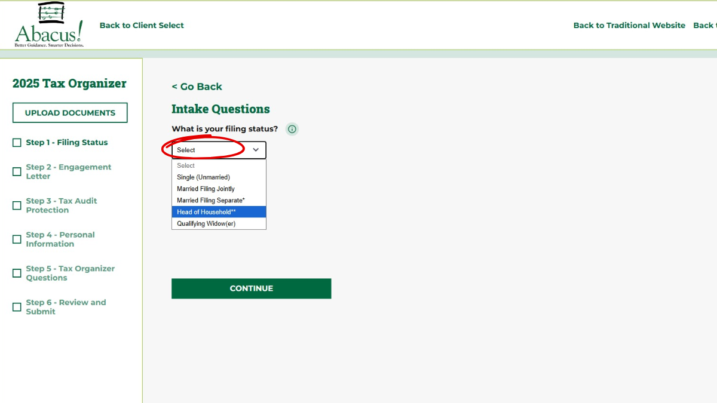Toggle the Step 5 Tax Organizer Questions checkbox

click(17, 273)
